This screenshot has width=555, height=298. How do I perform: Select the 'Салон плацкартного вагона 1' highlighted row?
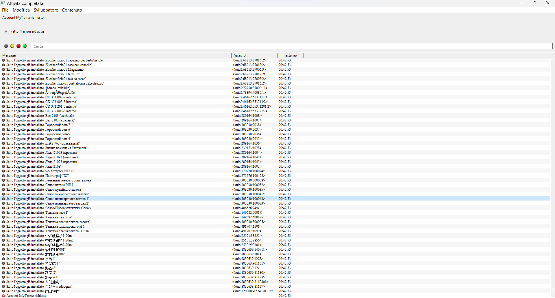tap(275, 199)
